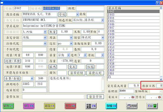Open the F6 weight dosage calculator
This screenshot has width=163, height=112.
click(x=91, y=106)
